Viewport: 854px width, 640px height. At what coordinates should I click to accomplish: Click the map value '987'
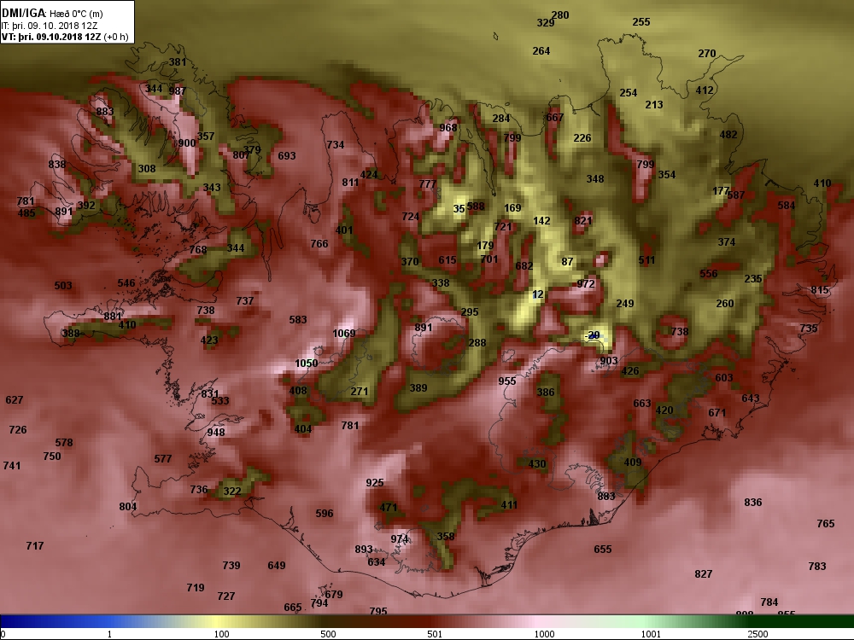click(x=177, y=91)
